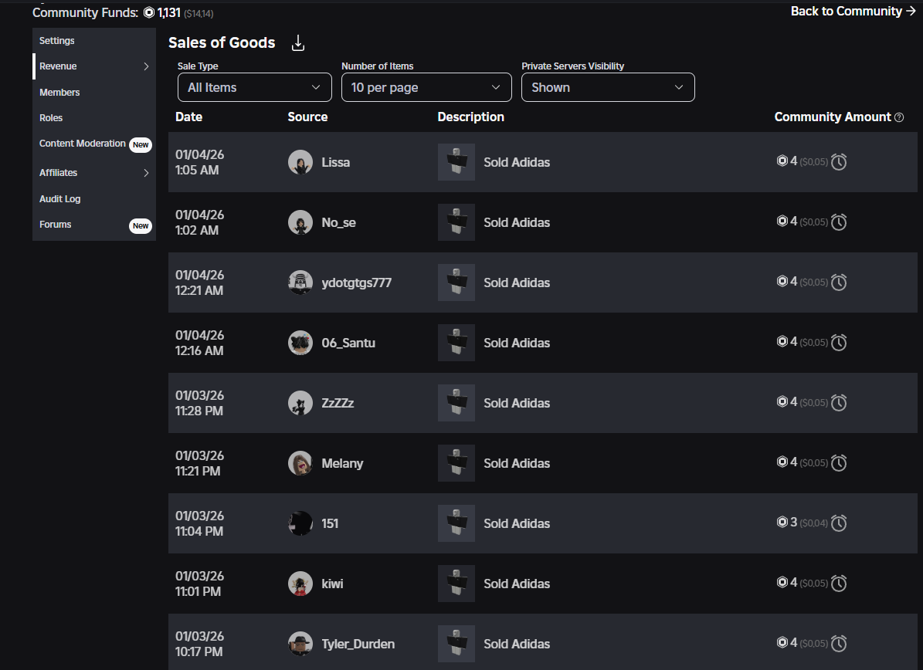Viewport: 923px width, 670px height.
Task: Click ydotgtgs777's avatar icon
Action: (x=300, y=283)
